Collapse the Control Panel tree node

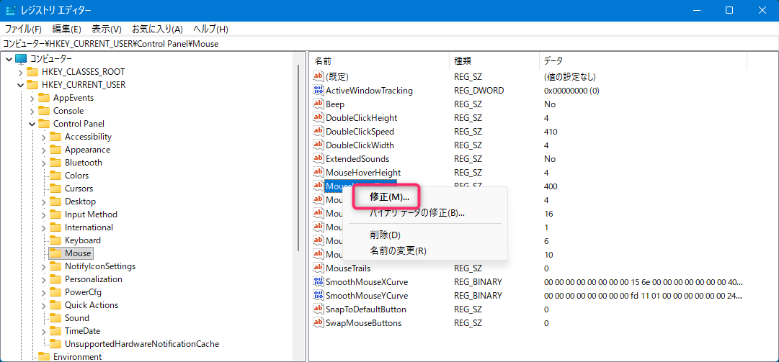(x=32, y=124)
